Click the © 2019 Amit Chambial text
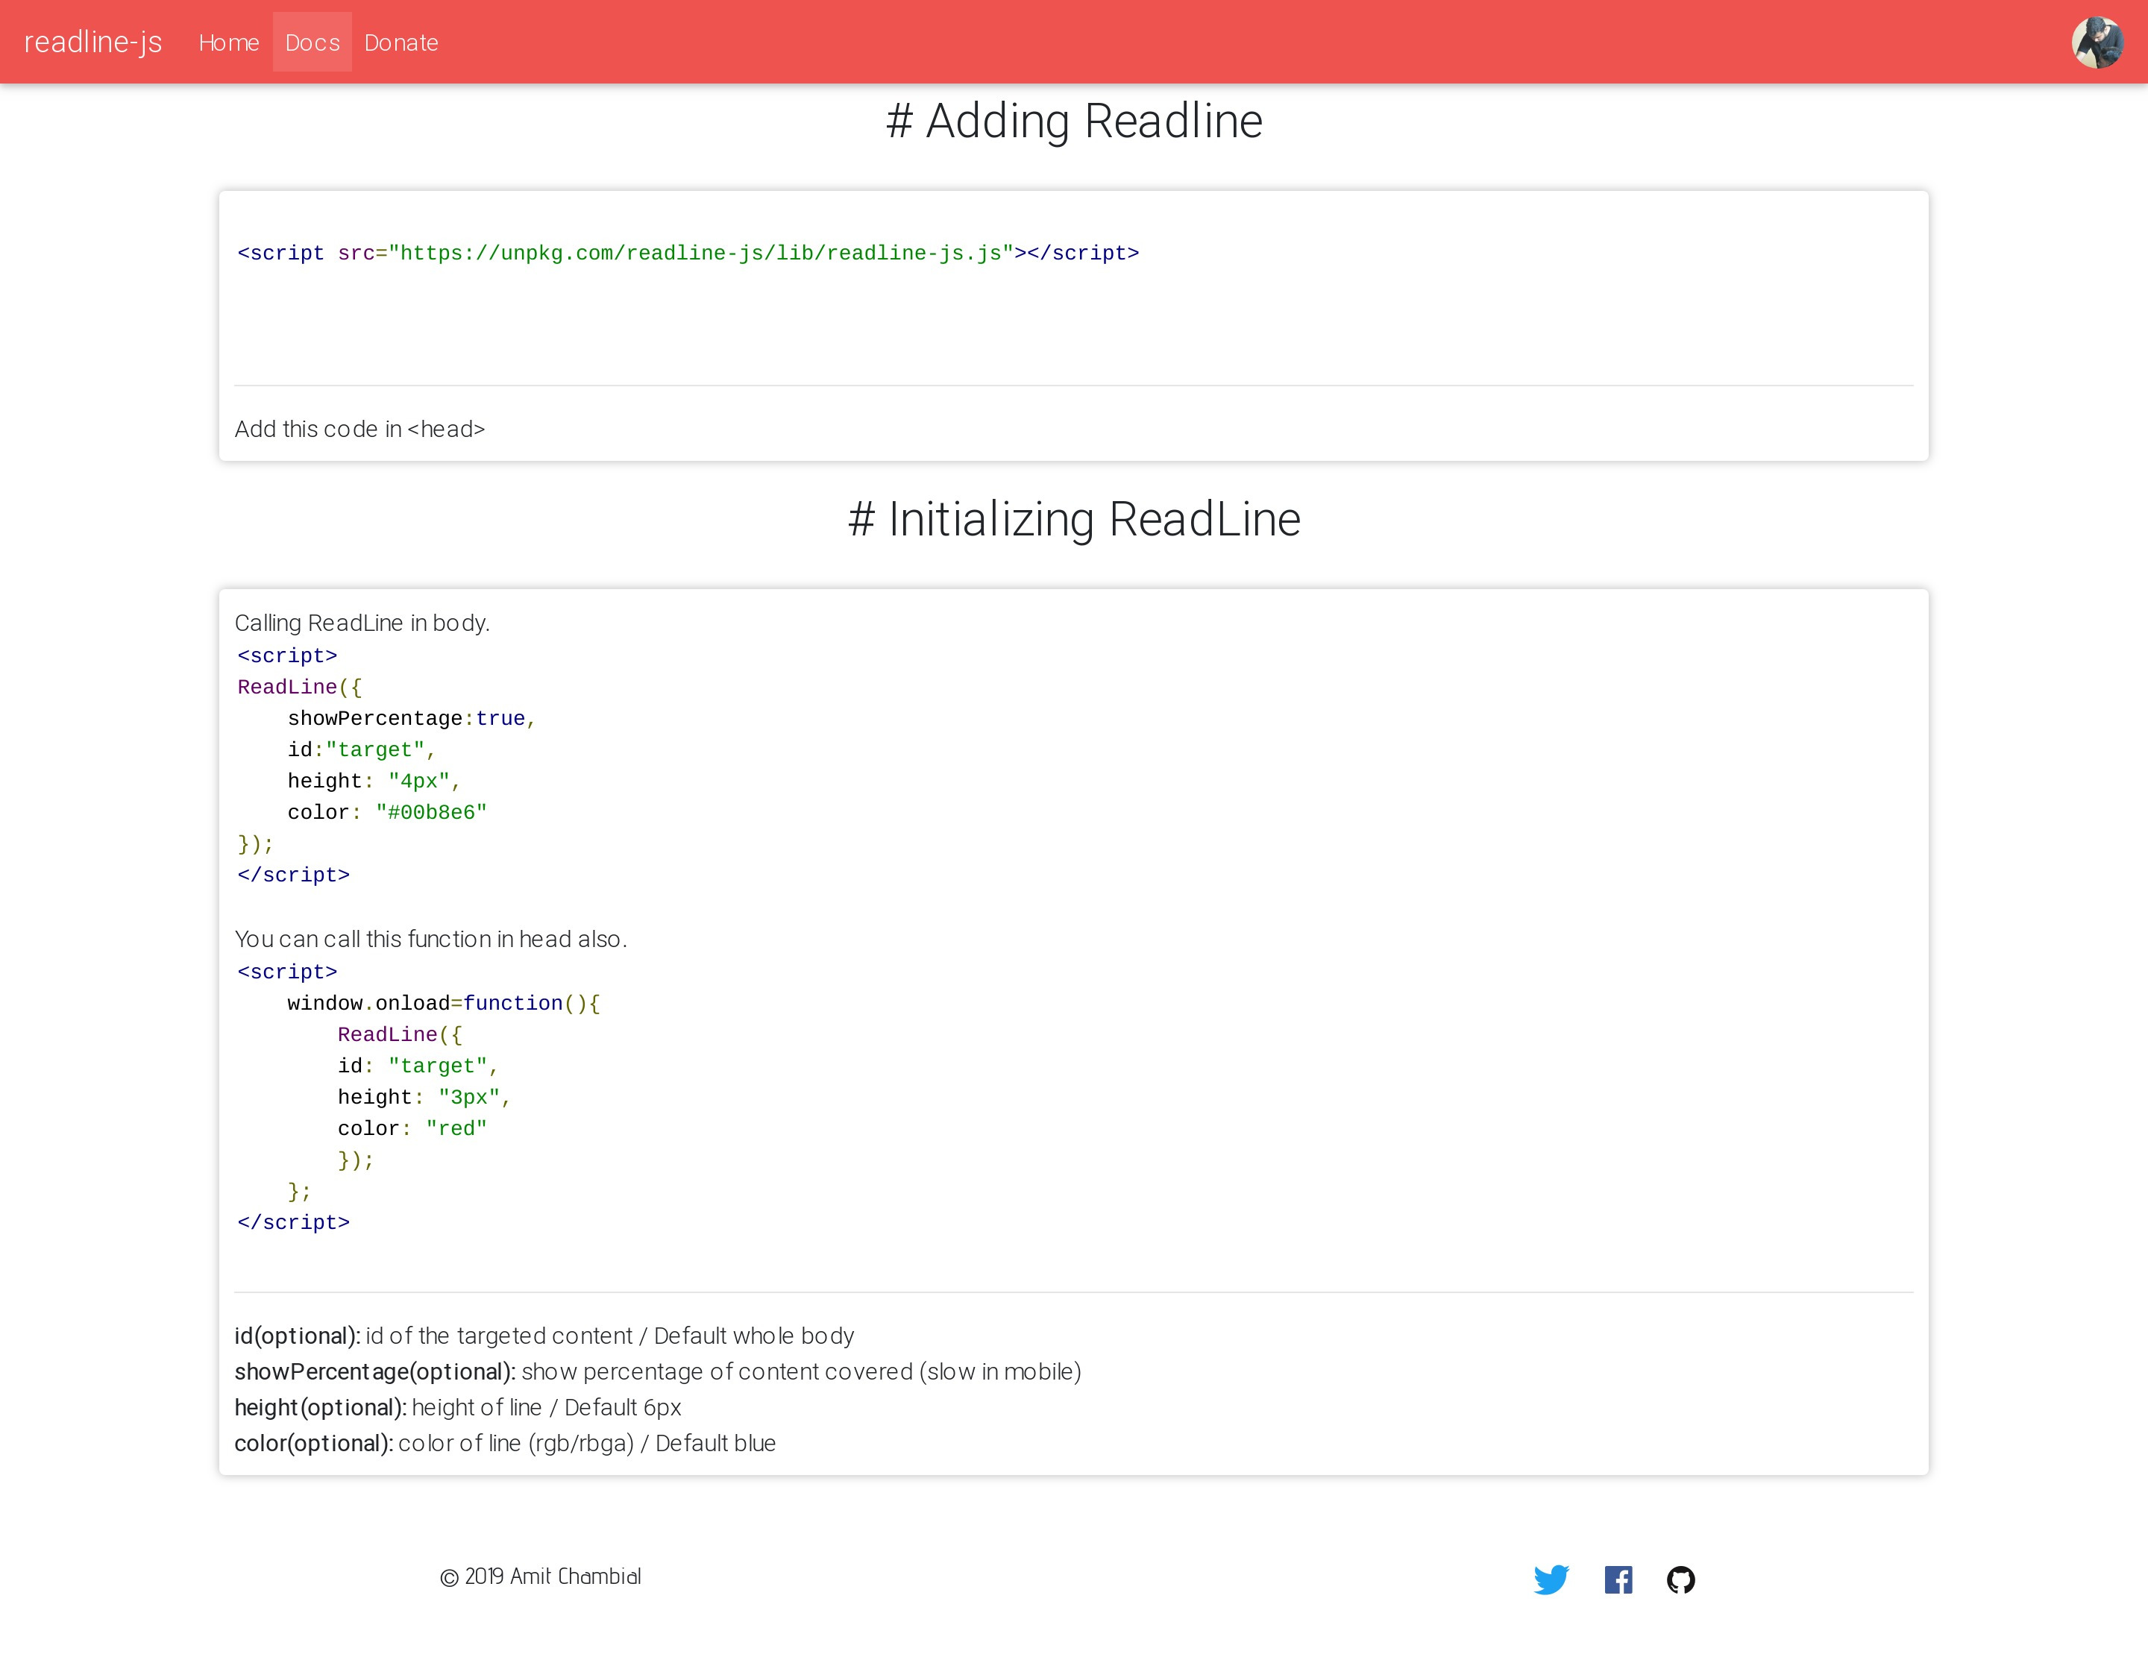Screen dimensions: 2148x1657 point(540,1577)
